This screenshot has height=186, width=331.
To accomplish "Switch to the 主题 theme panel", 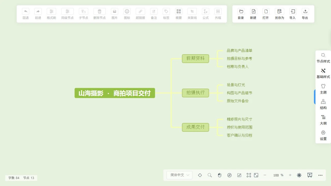I will click(x=323, y=89).
